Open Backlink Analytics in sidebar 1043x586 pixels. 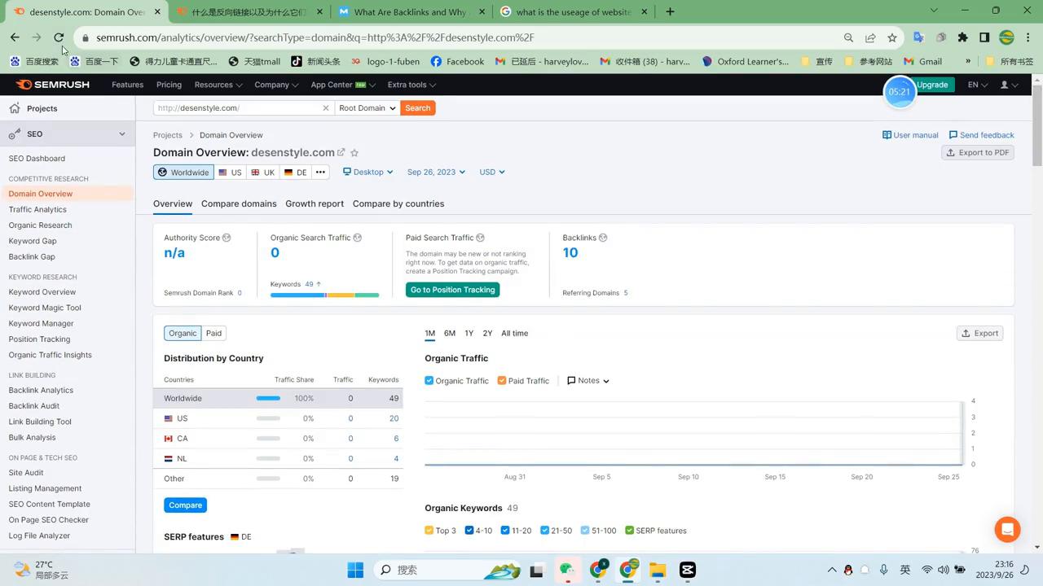[x=41, y=390]
